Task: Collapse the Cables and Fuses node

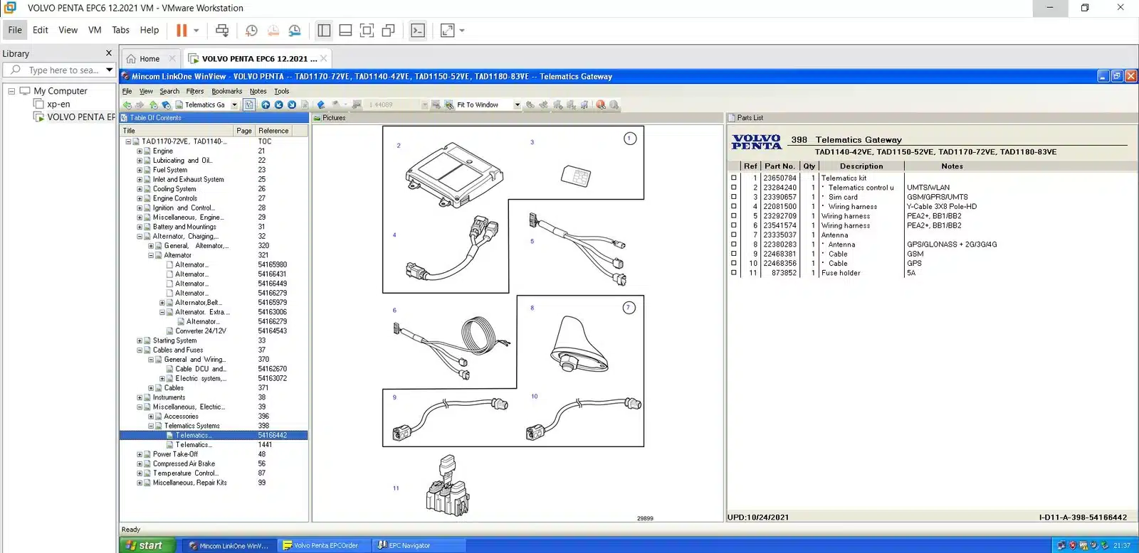Action: (140, 350)
